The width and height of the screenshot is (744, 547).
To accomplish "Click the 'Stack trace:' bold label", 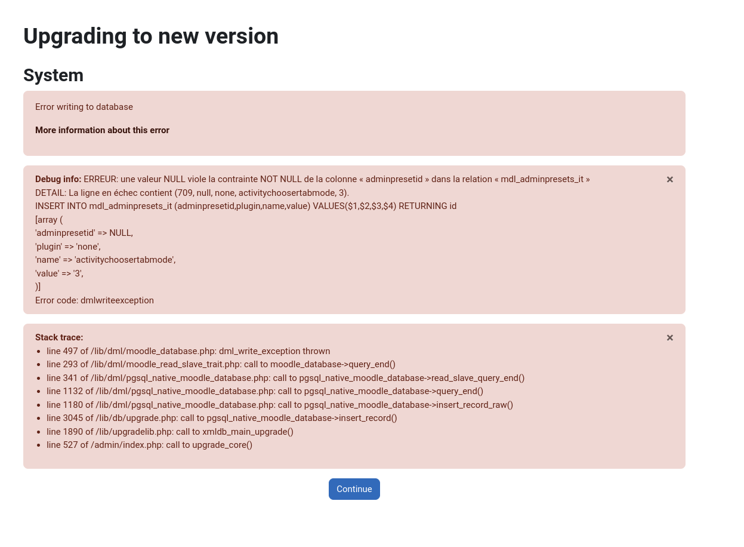I will click(59, 337).
